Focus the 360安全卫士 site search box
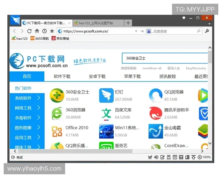Viewport: 222px width, 178px height. click(165, 58)
